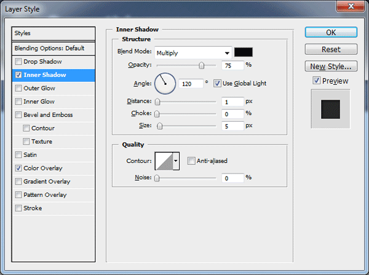Disable the Color Overlay checkbox

point(18,168)
